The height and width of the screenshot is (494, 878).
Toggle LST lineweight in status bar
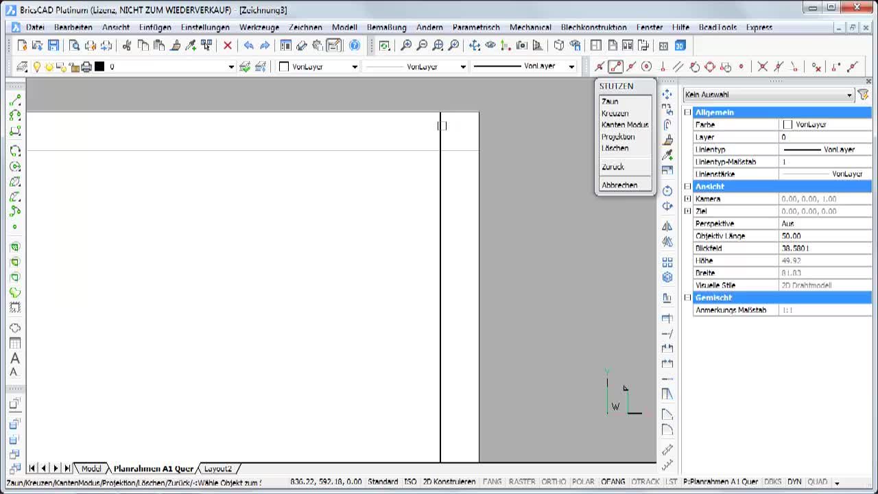tap(671, 482)
